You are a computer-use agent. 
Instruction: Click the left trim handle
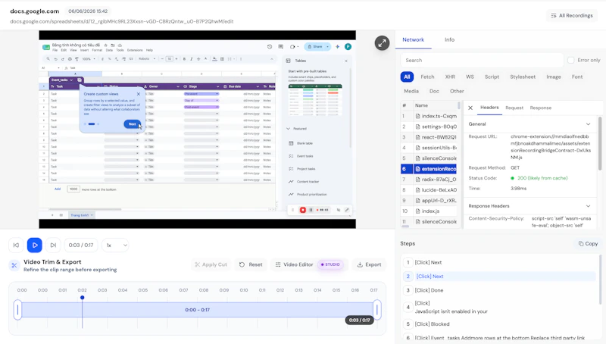[17, 310]
